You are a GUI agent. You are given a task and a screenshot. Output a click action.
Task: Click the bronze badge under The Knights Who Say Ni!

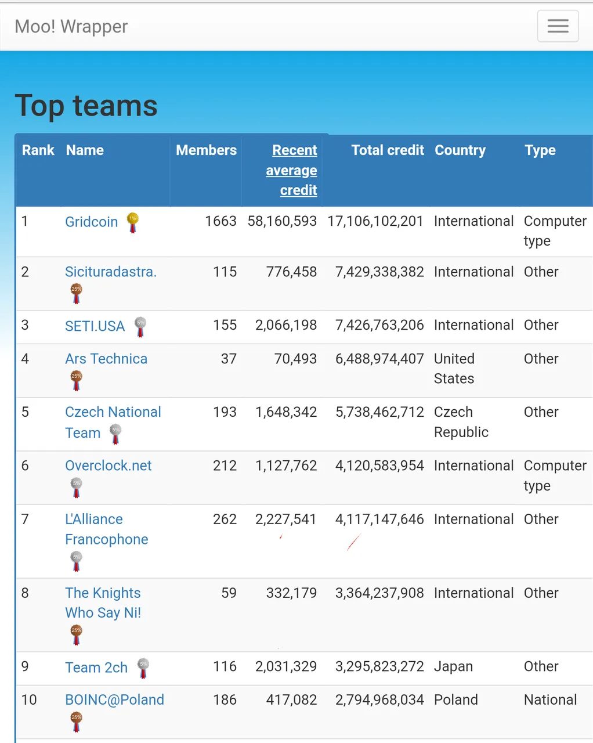click(x=76, y=634)
